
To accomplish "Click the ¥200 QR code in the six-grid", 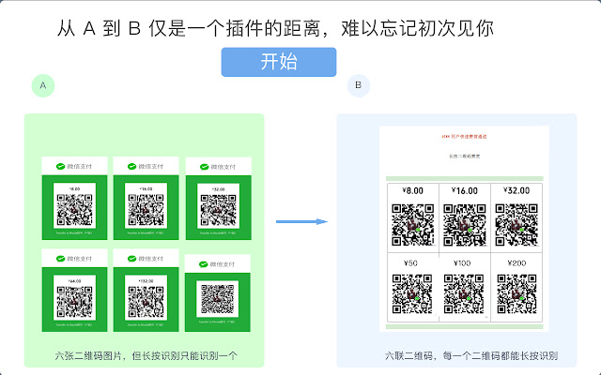I will (516, 291).
